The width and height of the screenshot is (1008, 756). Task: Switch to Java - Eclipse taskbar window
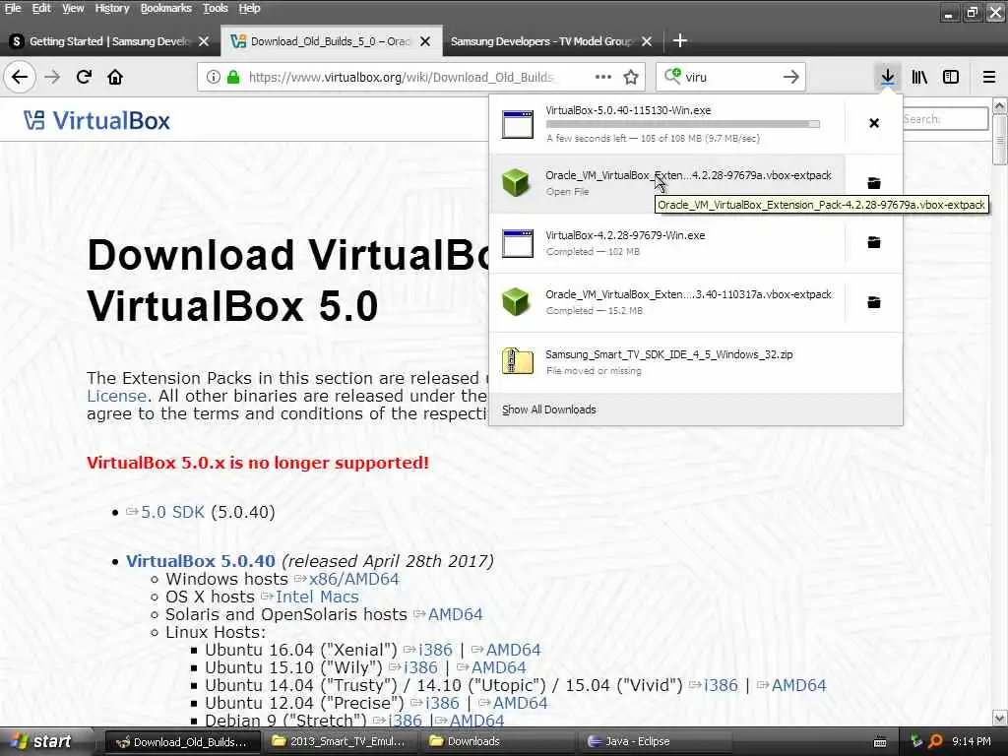(x=656, y=742)
